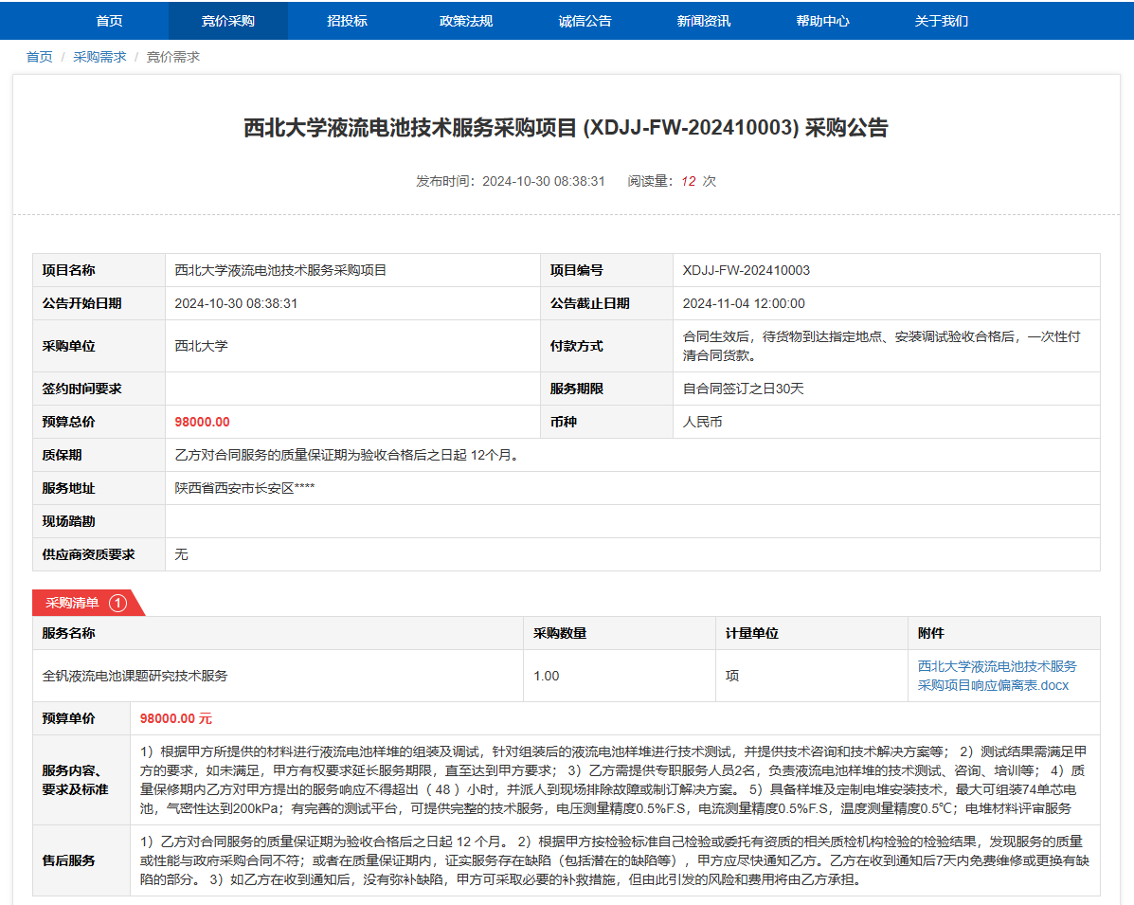Screen dimensions: 1134x905
Task: Click the 公告截止日期 value 2024-11-04 12:00:00
Action: [744, 304]
